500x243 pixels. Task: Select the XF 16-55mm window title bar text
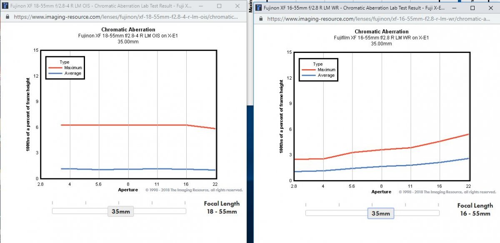(355, 8)
